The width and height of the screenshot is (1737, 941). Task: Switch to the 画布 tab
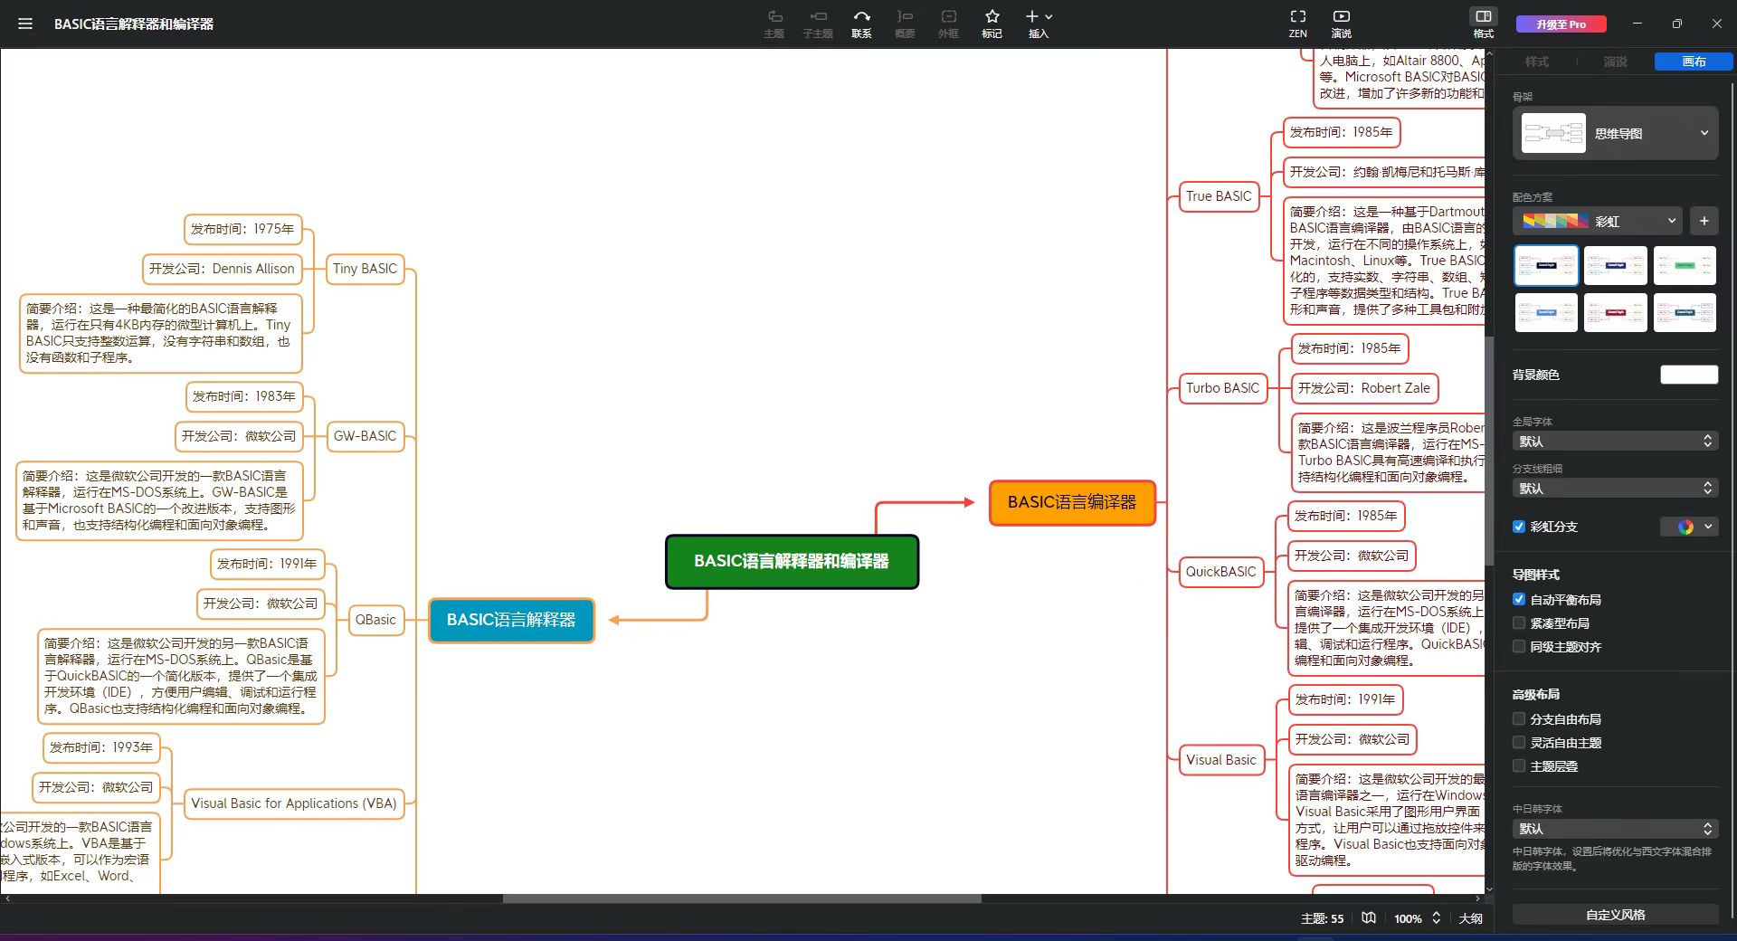pos(1694,62)
